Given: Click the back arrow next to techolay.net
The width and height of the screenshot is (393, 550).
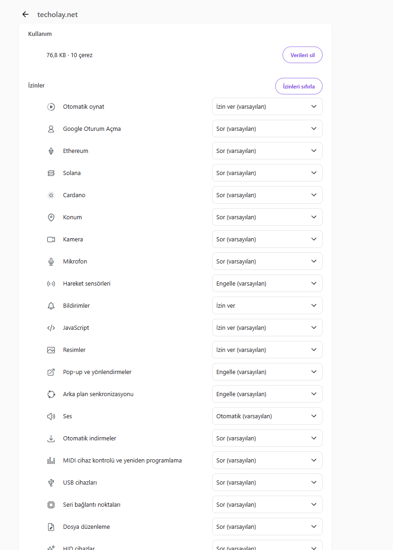Looking at the screenshot, I should click(x=25, y=14).
